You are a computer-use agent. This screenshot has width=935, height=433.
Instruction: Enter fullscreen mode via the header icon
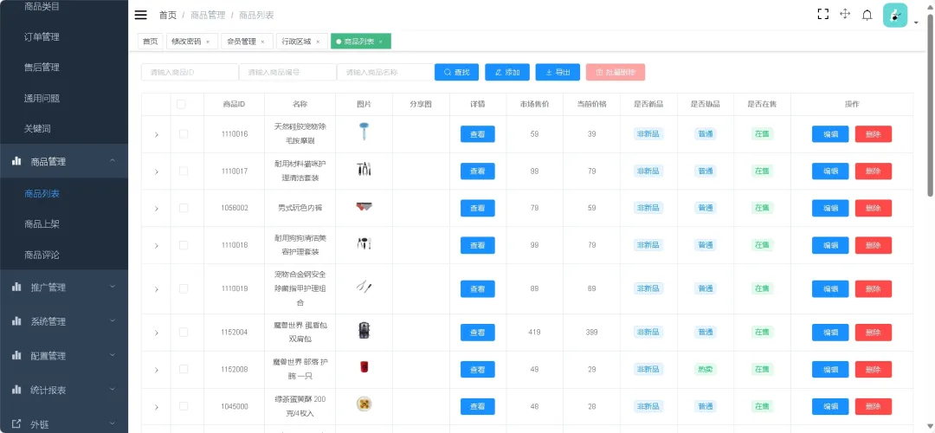(823, 15)
